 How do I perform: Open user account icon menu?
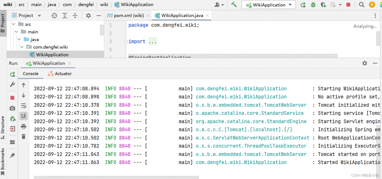click(x=219, y=5)
